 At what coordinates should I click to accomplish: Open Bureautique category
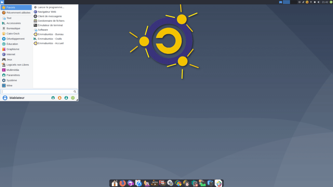(x=16, y=29)
